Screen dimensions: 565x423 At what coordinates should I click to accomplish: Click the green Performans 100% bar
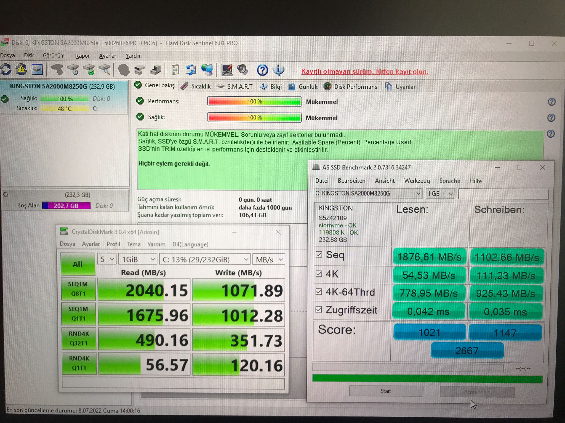pos(254,102)
